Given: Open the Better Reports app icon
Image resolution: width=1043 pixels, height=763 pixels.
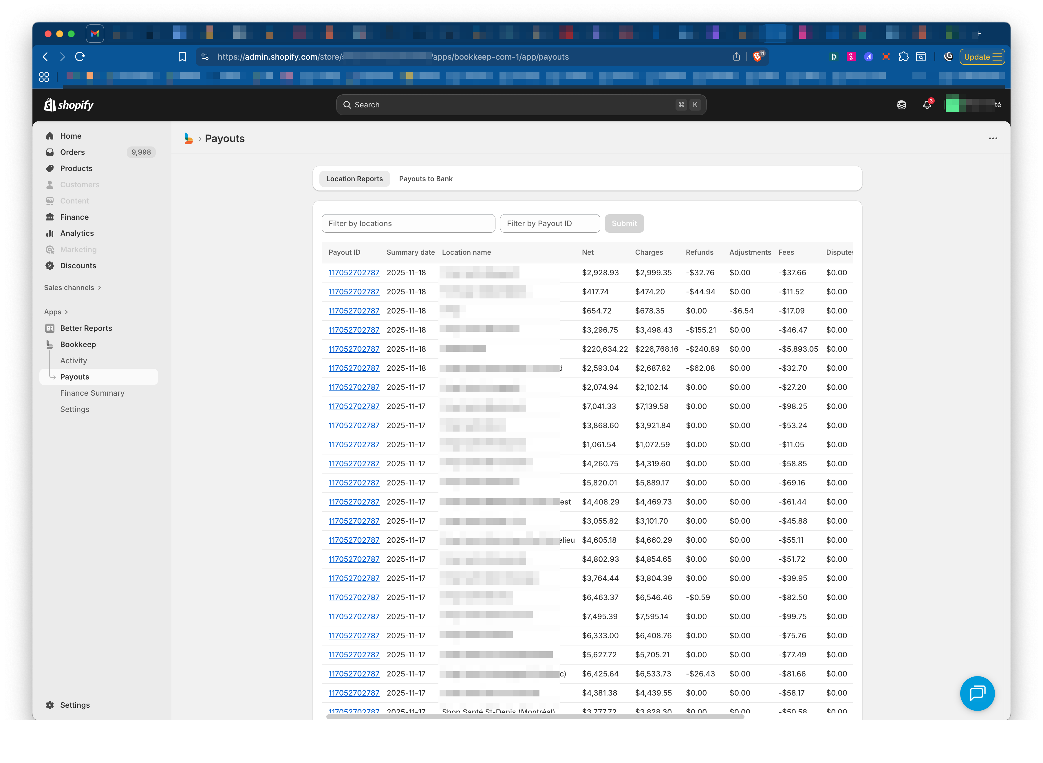Looking at the screenshot, I should click(50, 328).
